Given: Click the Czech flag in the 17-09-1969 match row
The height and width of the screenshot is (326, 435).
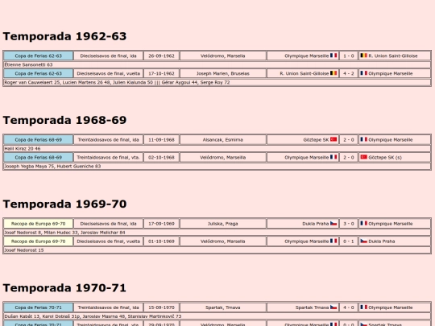Looking at the screenshot, I should point(333,224).
